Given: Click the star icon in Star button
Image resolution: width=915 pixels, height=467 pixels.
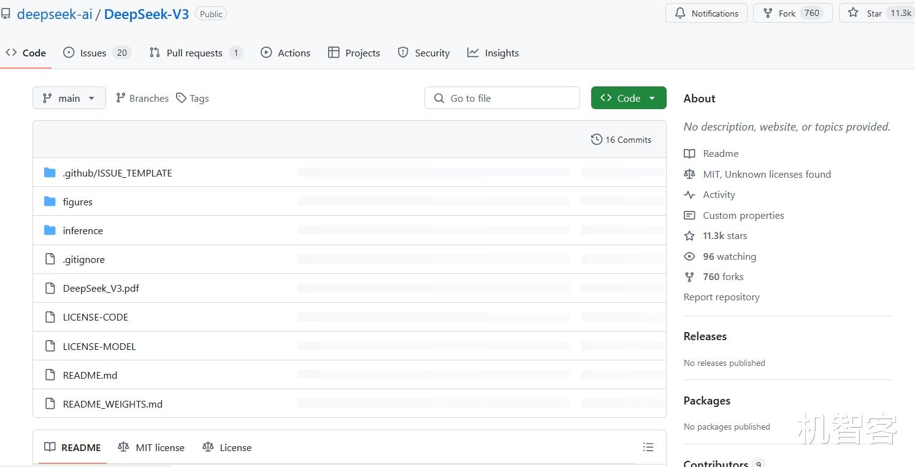Looking at the screenshot, I should coord(853,13).
